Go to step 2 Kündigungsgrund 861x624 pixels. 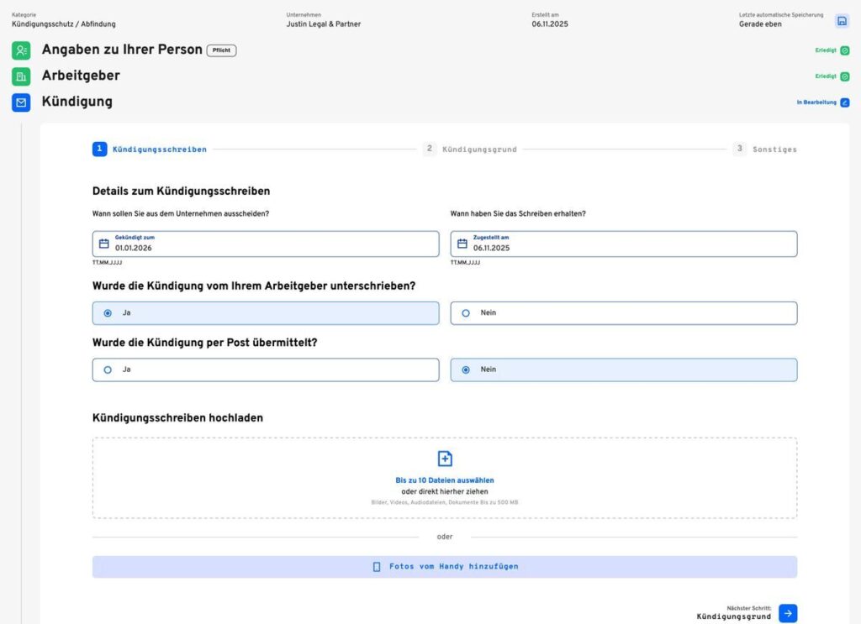point(478,149)
